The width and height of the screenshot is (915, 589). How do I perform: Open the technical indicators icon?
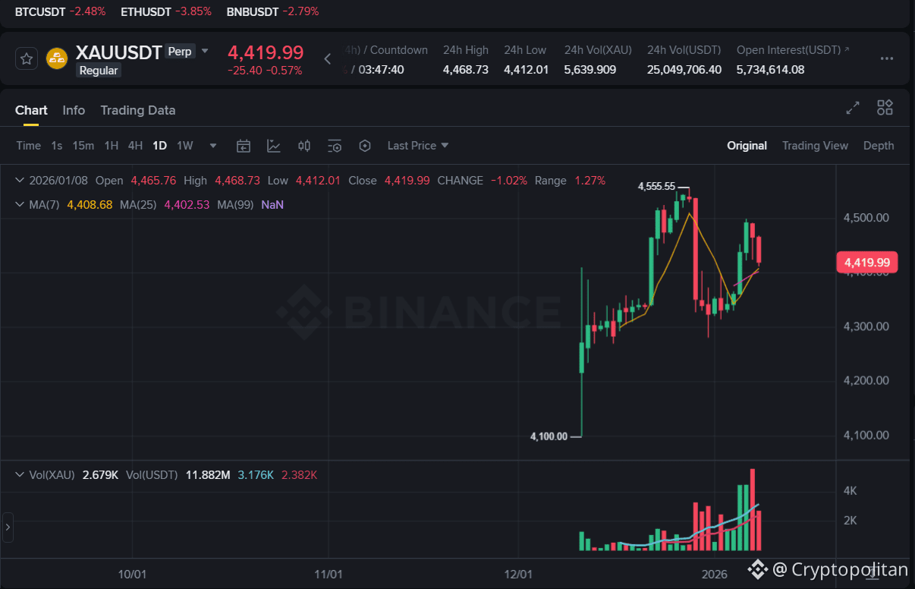273,145
